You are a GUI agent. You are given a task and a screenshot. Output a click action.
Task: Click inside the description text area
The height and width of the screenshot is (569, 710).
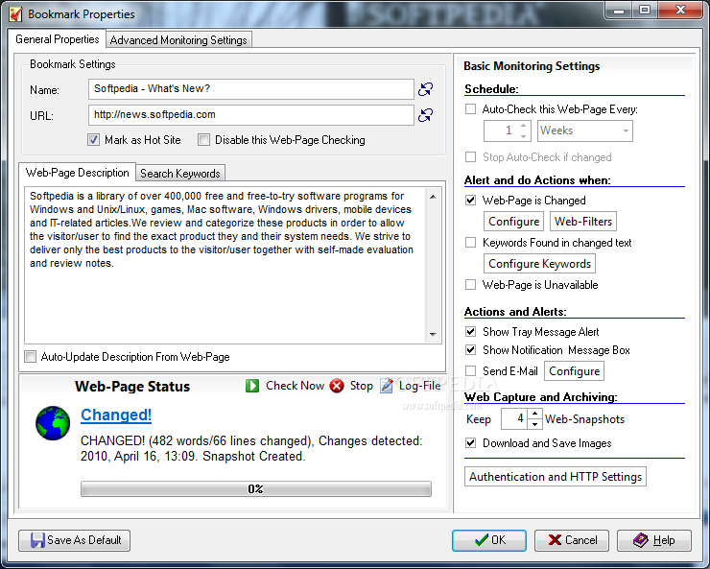click(x=225, y=265)
